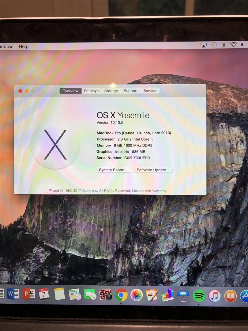
Task: Click the 8 GB 1600 MHz DDR3 value
Action: pyautogui.click(x=133, y=145)
